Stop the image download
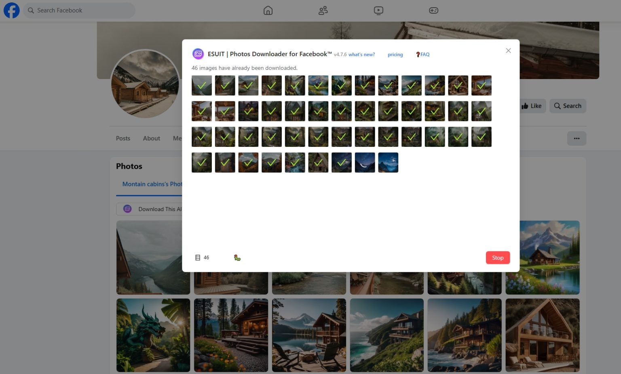The image size is (621, 374). coord(498,257)
